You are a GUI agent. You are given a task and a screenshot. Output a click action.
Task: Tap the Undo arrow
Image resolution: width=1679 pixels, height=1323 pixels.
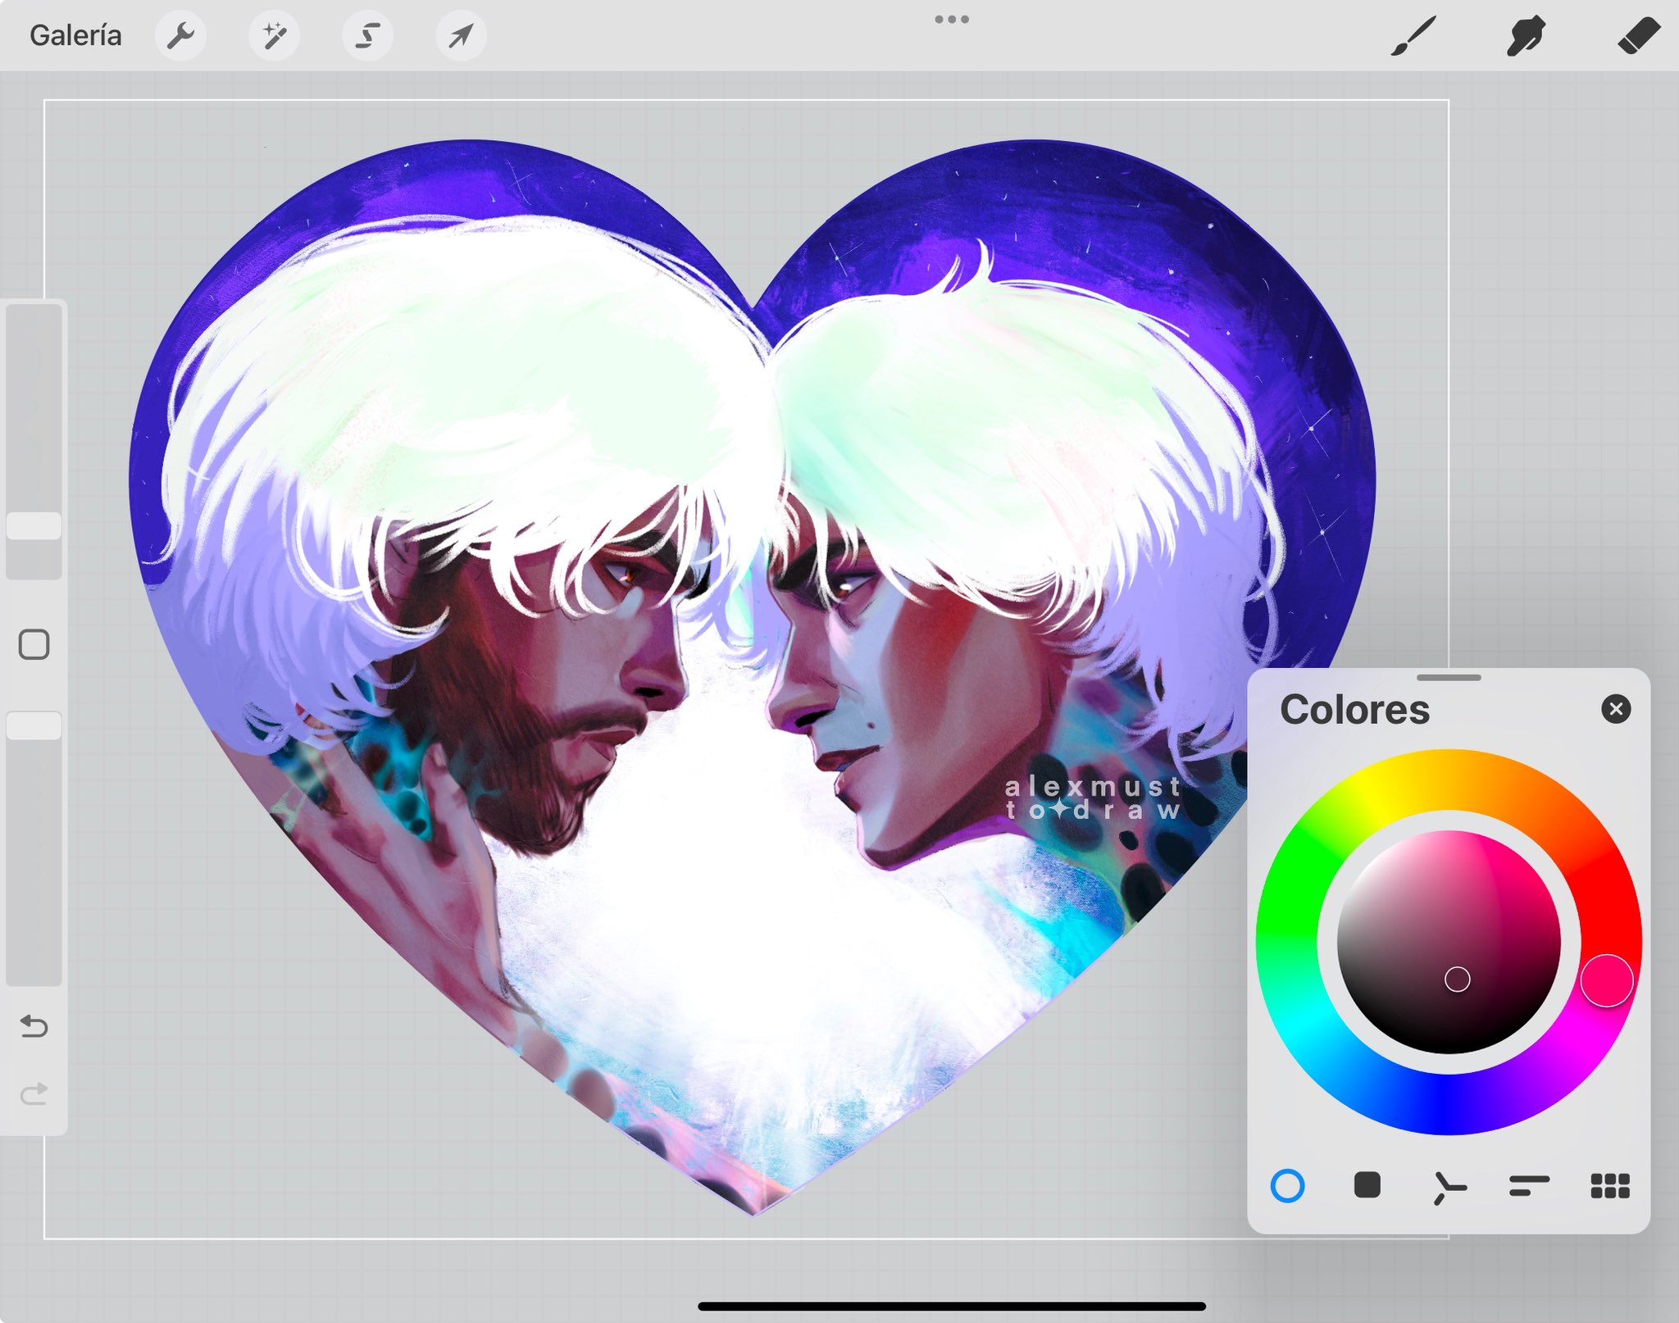[x=34, y=1025]
